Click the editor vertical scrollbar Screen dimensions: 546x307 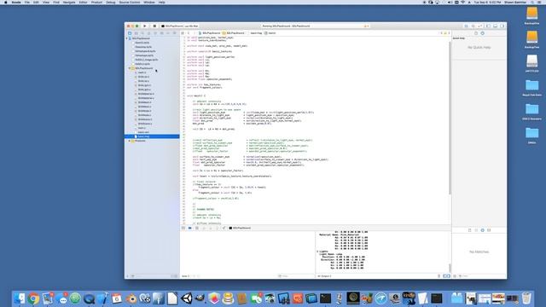tap(450, 119)
